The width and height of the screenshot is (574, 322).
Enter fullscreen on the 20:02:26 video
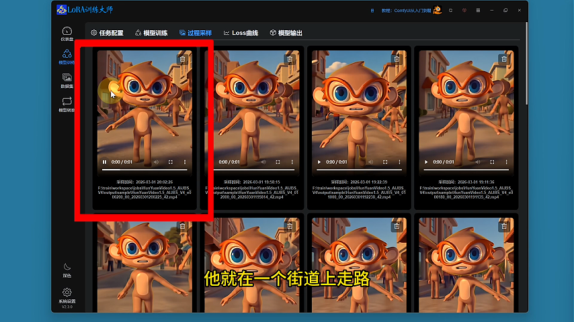click(171, 162)
